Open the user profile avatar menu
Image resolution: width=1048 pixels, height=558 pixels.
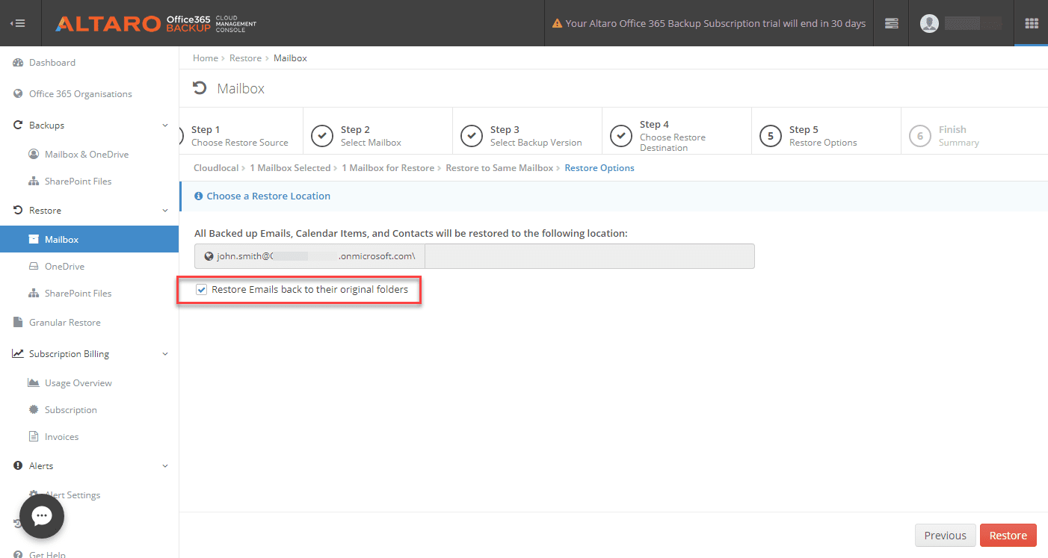(x=929, y=23)
